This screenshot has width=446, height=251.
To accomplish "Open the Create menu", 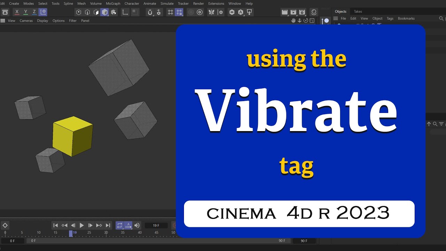I will coord(14,3).
